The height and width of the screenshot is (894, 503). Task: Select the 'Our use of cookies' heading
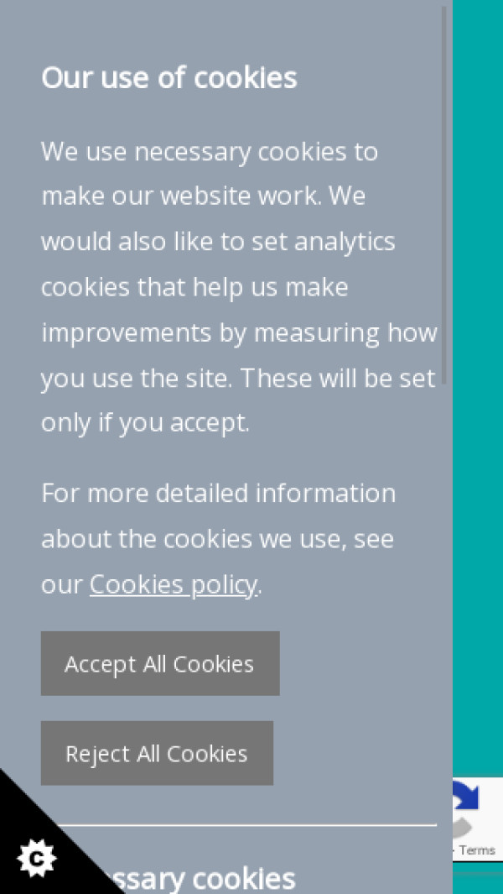coord(169,77)
